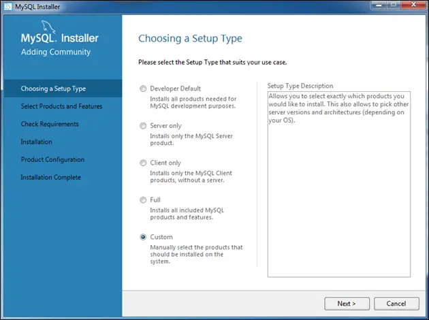Click "Manually select the products" description text
The image size is (429, 320).
click(196, 255)
